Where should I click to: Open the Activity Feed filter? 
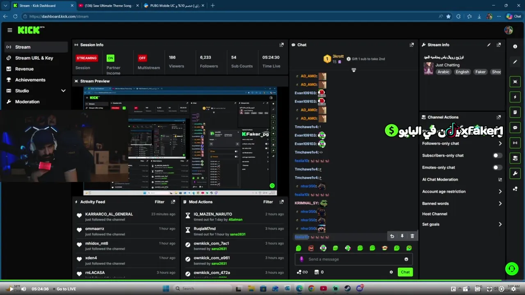click(160, 202)
